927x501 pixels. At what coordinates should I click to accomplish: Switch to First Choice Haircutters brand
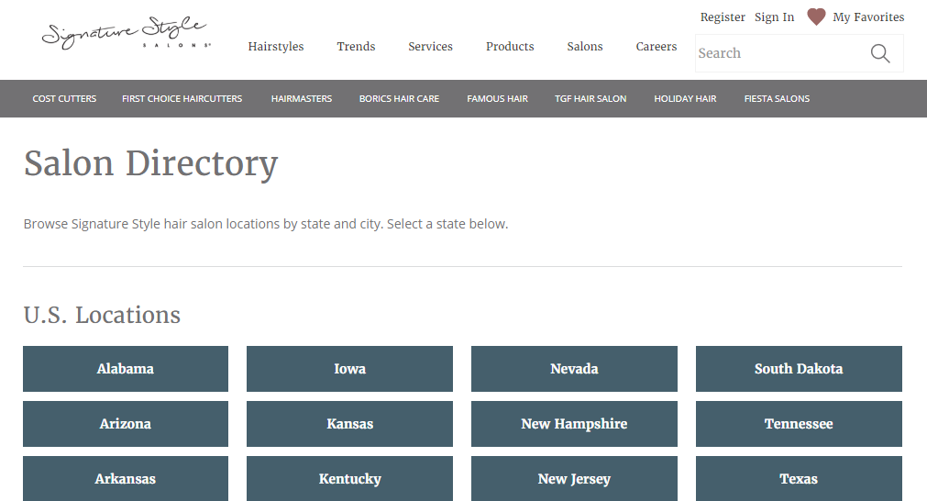pos(182,99)
